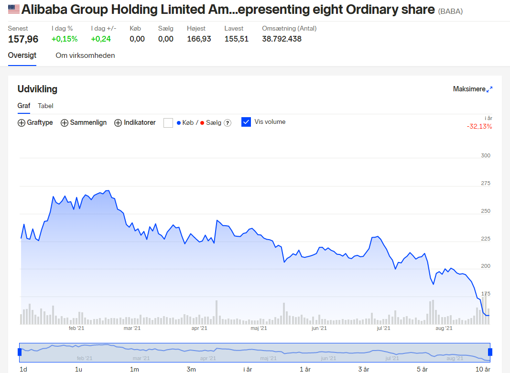The height and width of the screenshot is (373, 510).
Task: Open the Sammenlign comparison menu
Action: tap(84, 123)
